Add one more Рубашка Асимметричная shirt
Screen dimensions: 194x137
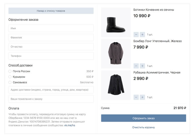[142, 97]
